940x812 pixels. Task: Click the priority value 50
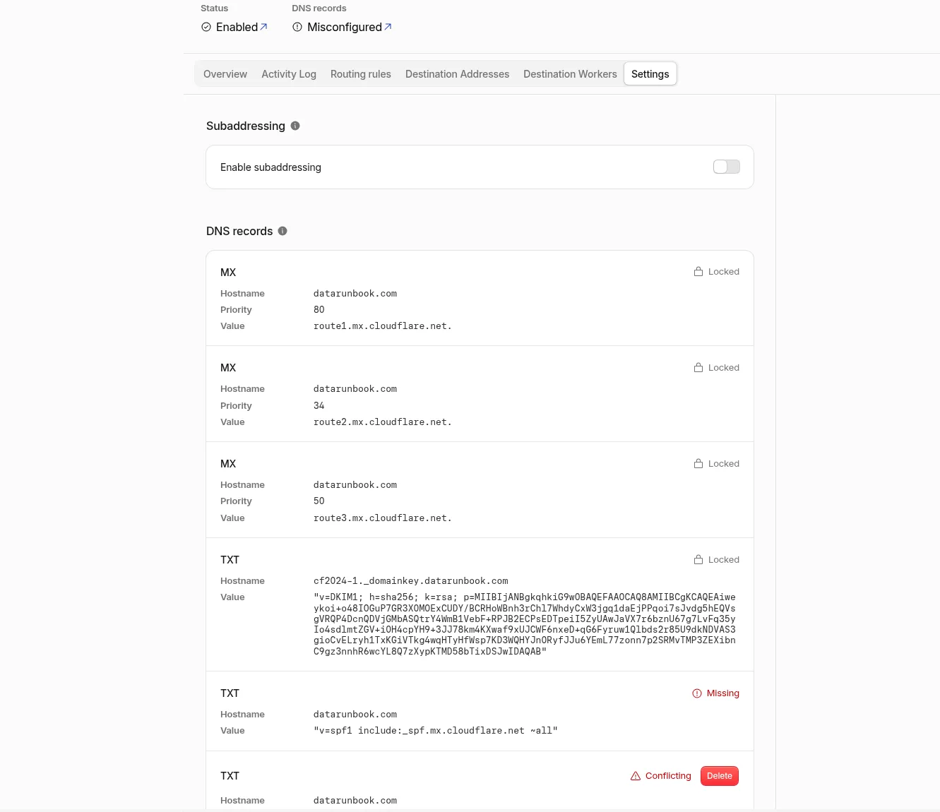click(x=319, y=501)
